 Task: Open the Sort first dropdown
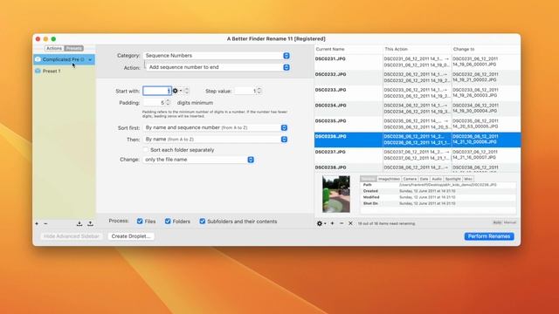216,127
